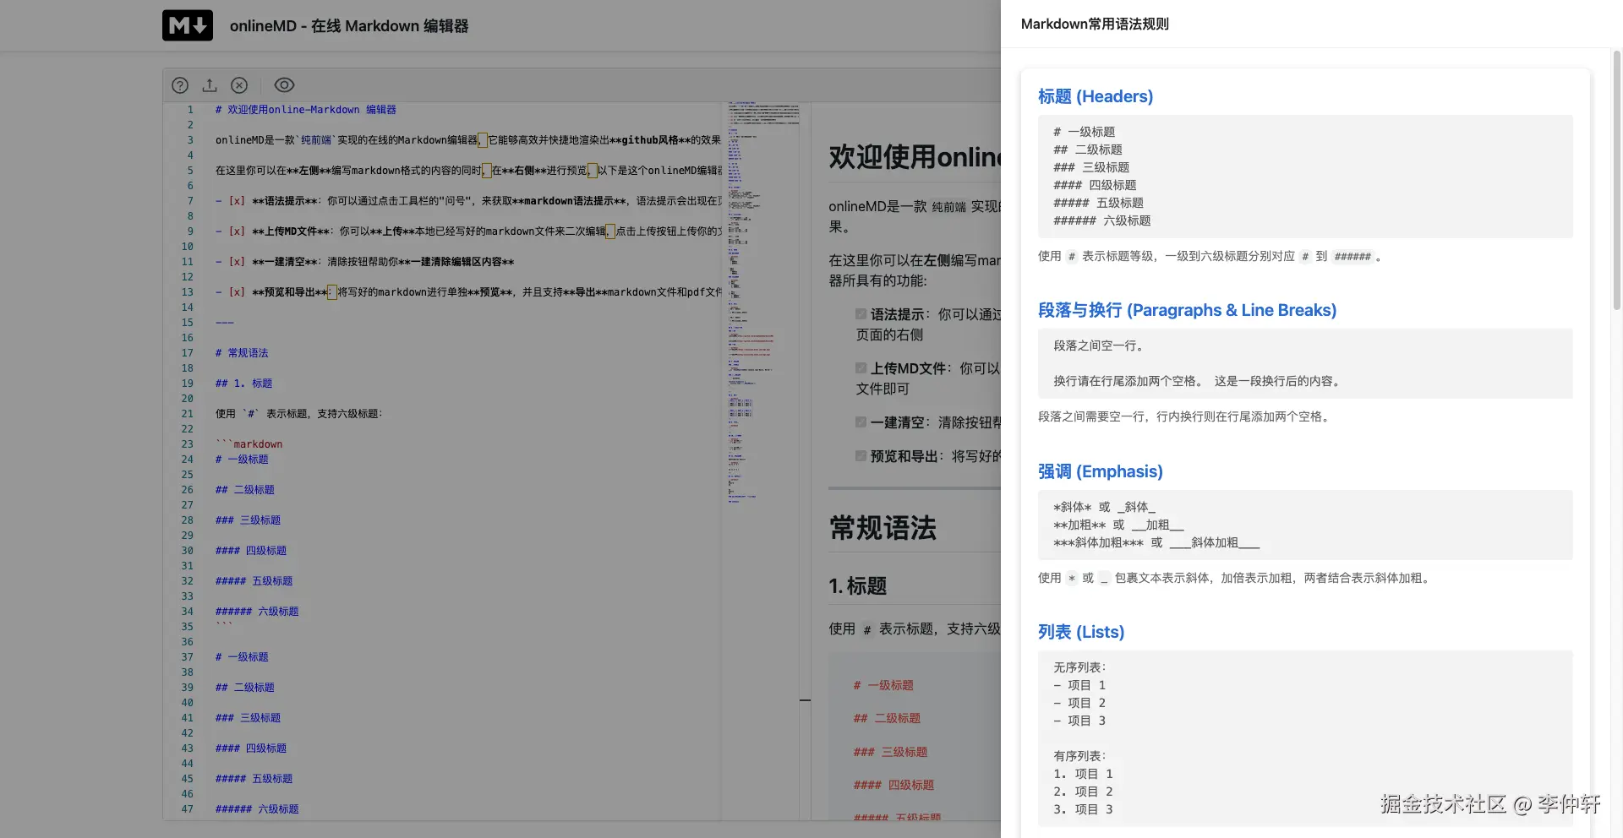Click editor line 13 starting '- [x] **预览和导出**'

coord(467,292)
